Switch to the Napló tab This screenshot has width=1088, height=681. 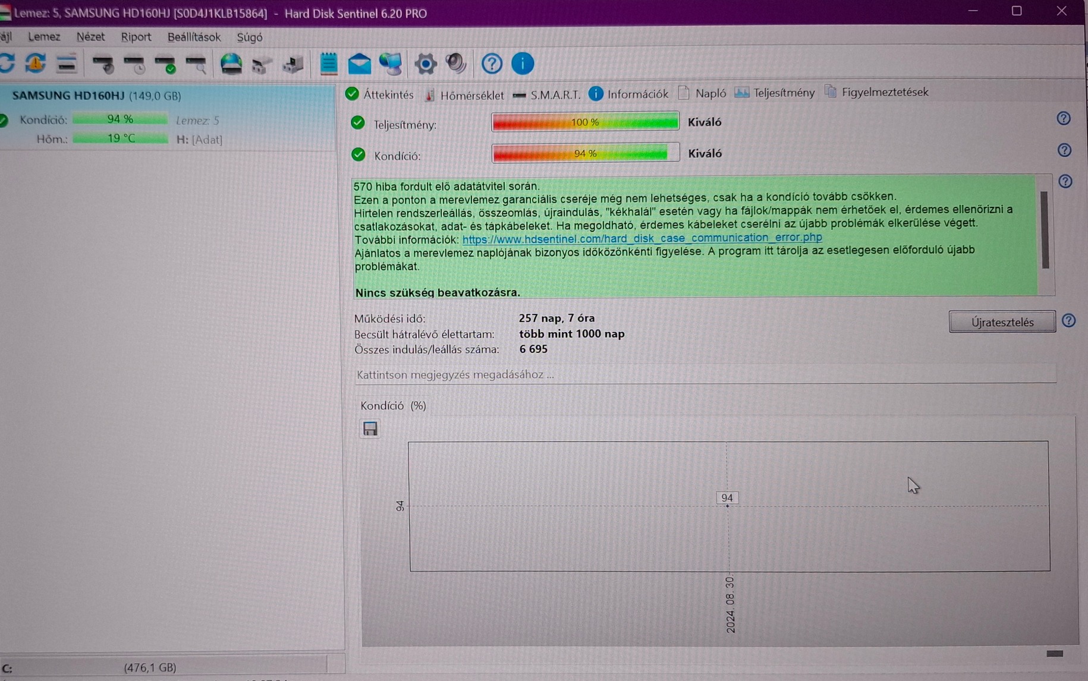[x=702, y=93]
